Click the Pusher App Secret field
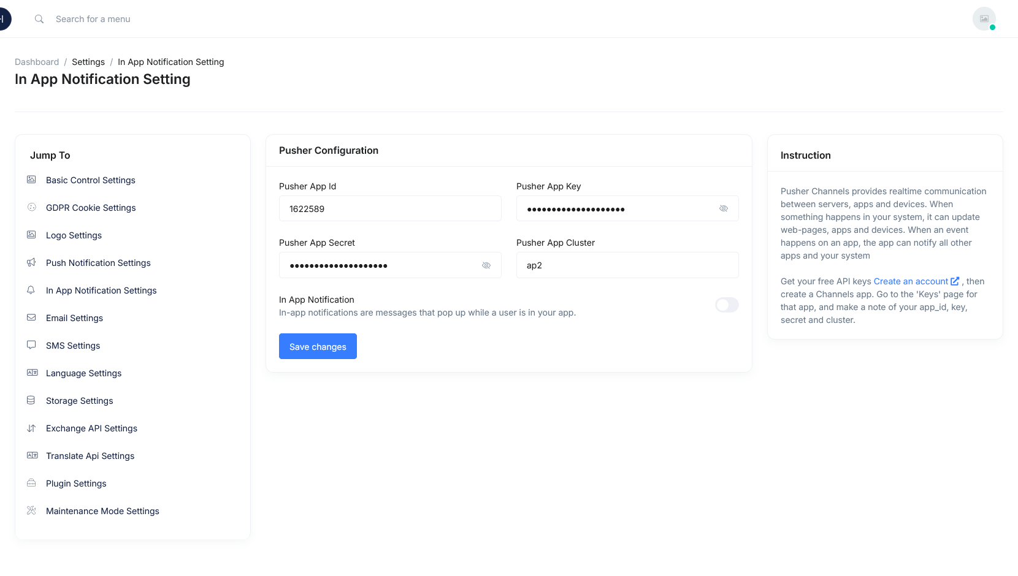This screenshot has height=576, width=1018. 390,265
